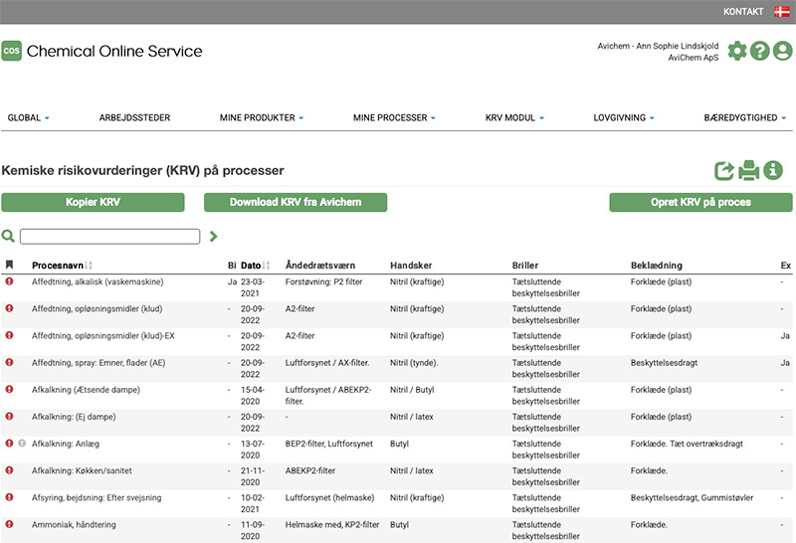Go to ARBEJDSSTEDER menu item
796x543 pixels.
(x=134, y=117)
